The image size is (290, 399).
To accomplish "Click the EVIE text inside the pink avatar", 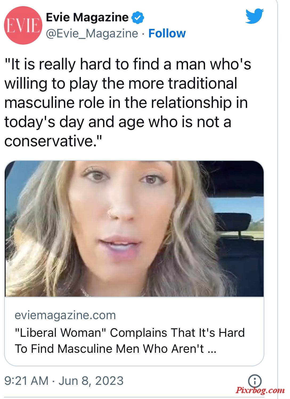I will (x=23, y=26).
